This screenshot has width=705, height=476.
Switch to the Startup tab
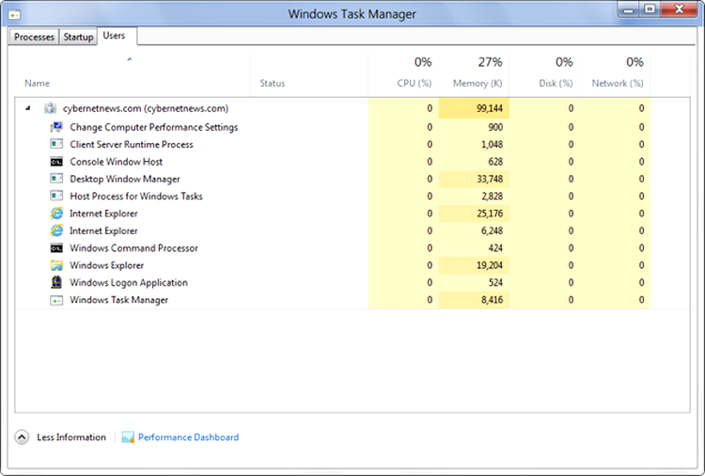click(x=78, y=37)
